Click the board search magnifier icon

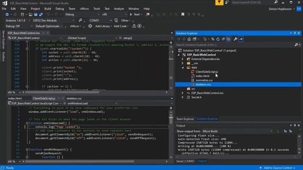point(80,20)
